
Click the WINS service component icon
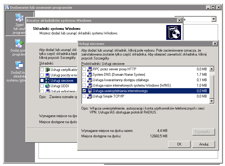(90, 85)
